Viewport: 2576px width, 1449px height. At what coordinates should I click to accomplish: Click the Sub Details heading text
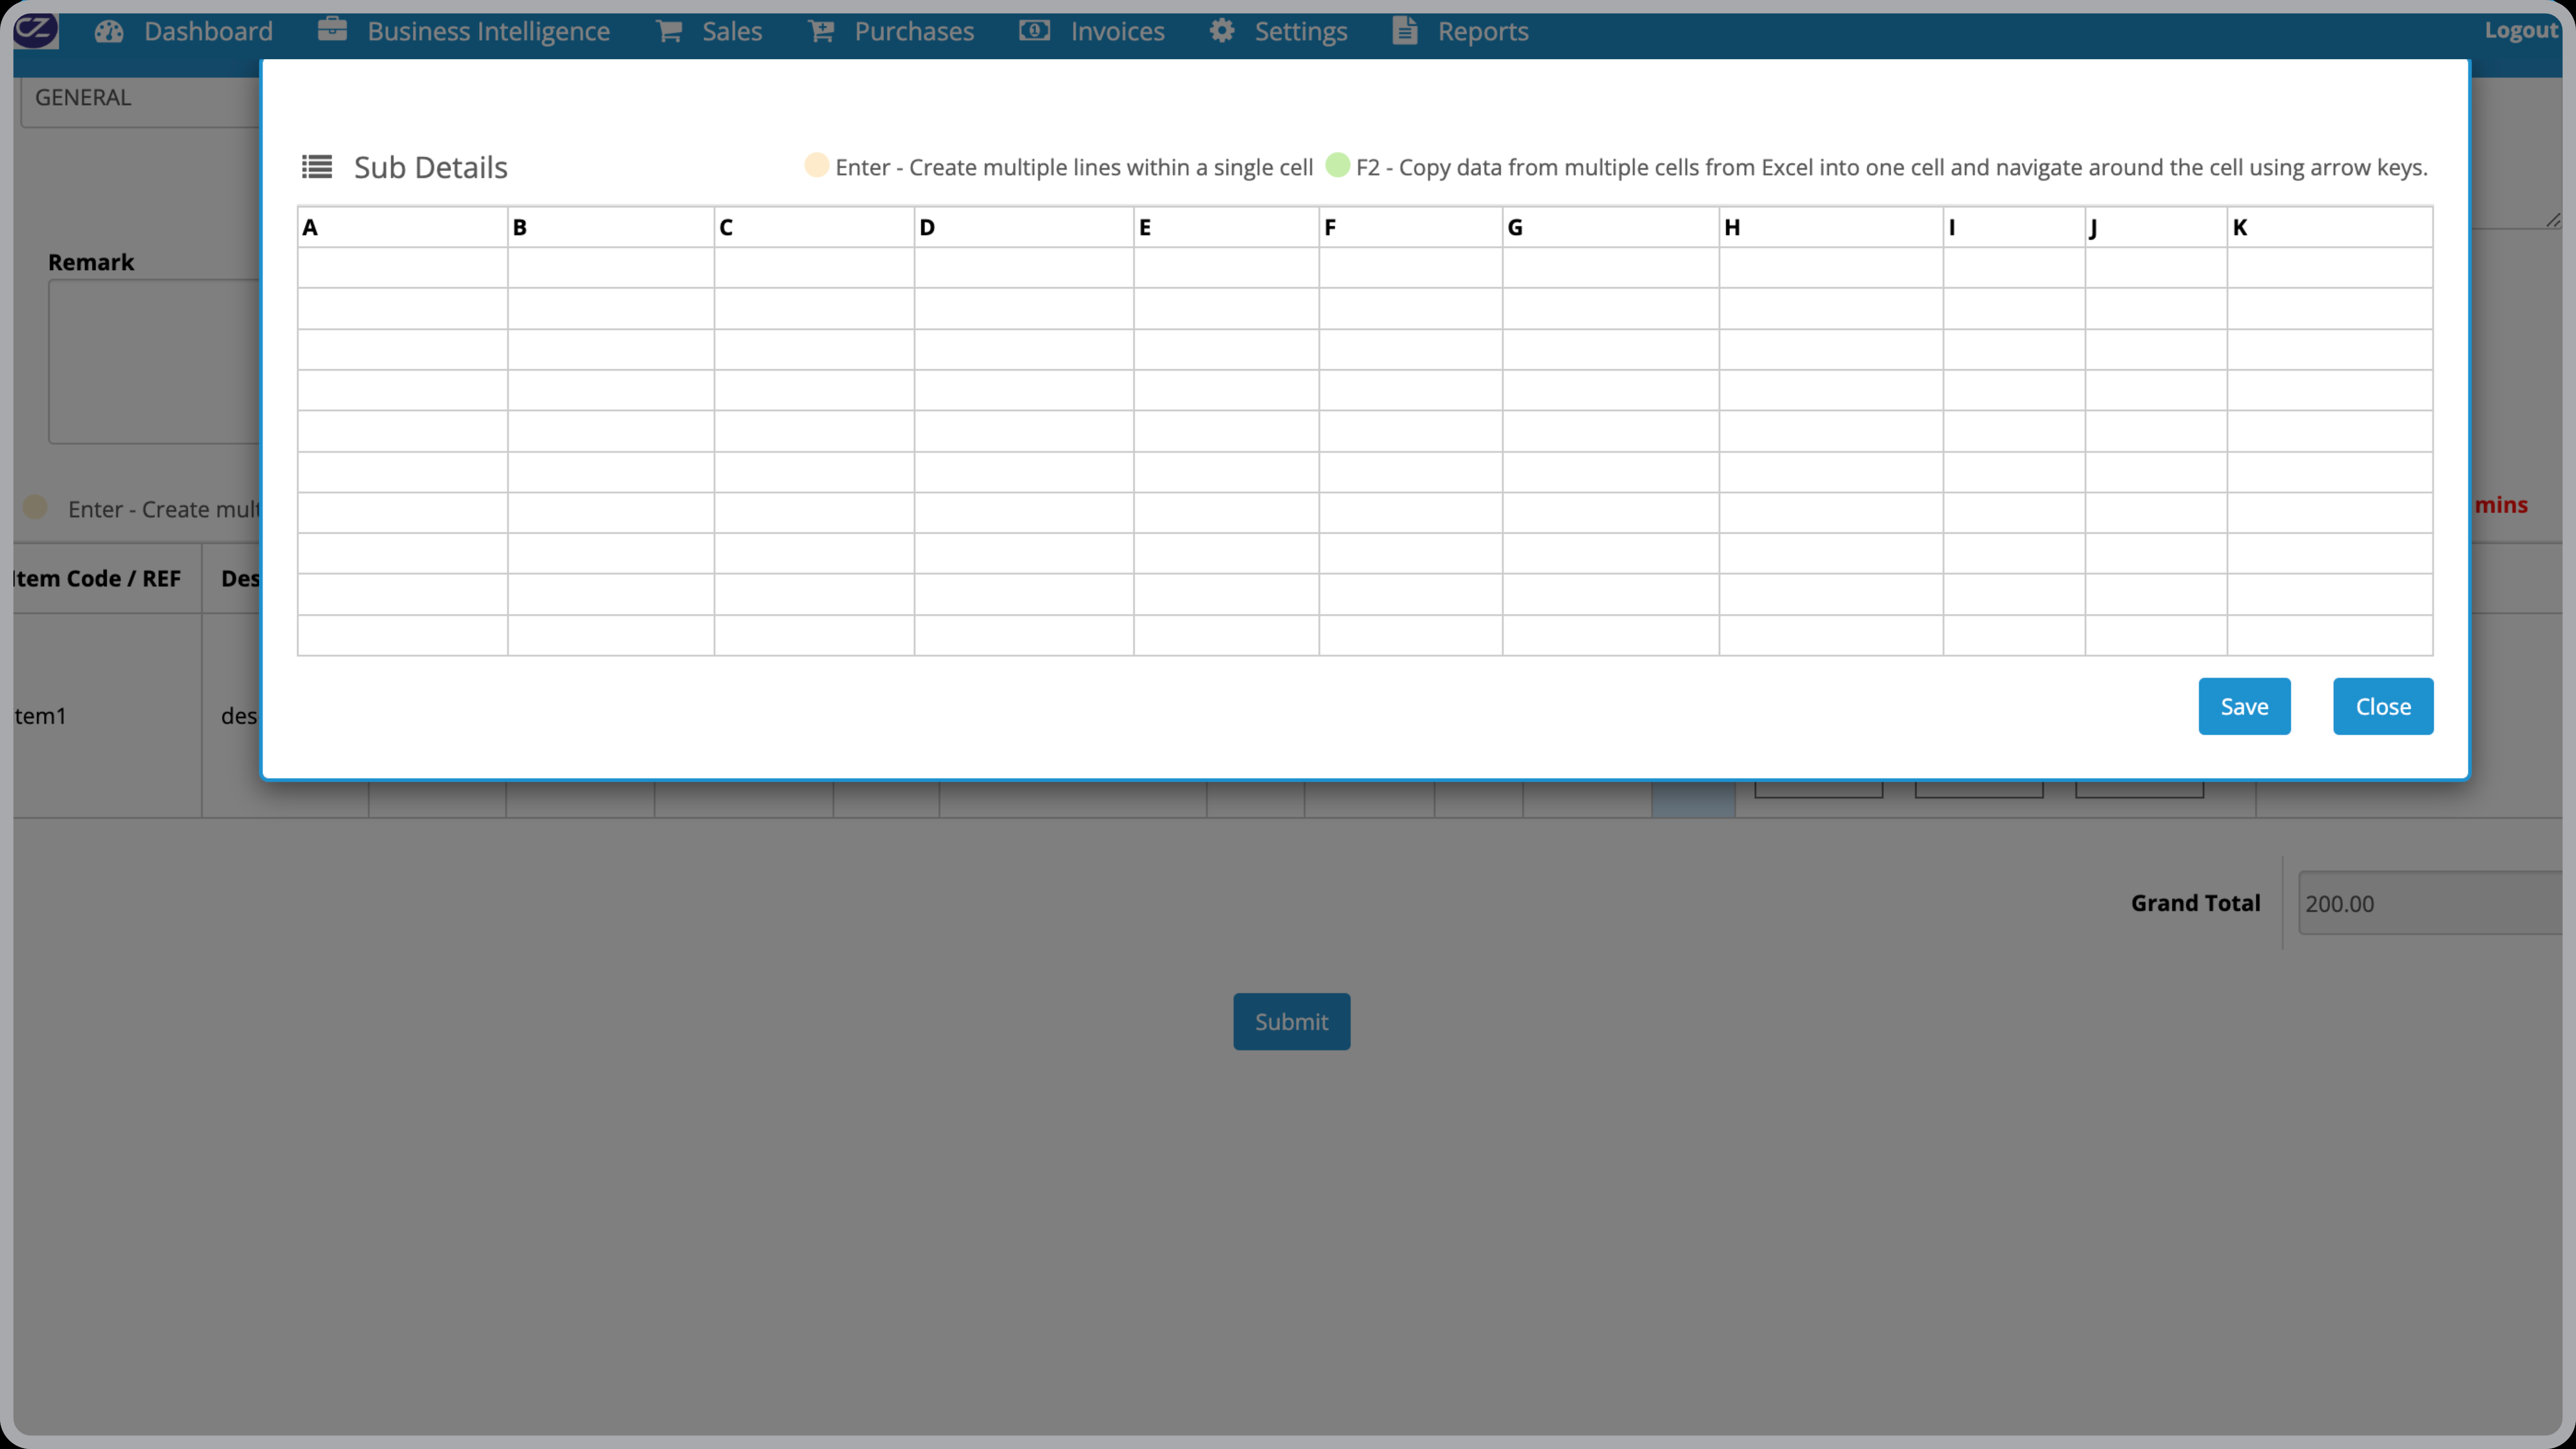431,167
